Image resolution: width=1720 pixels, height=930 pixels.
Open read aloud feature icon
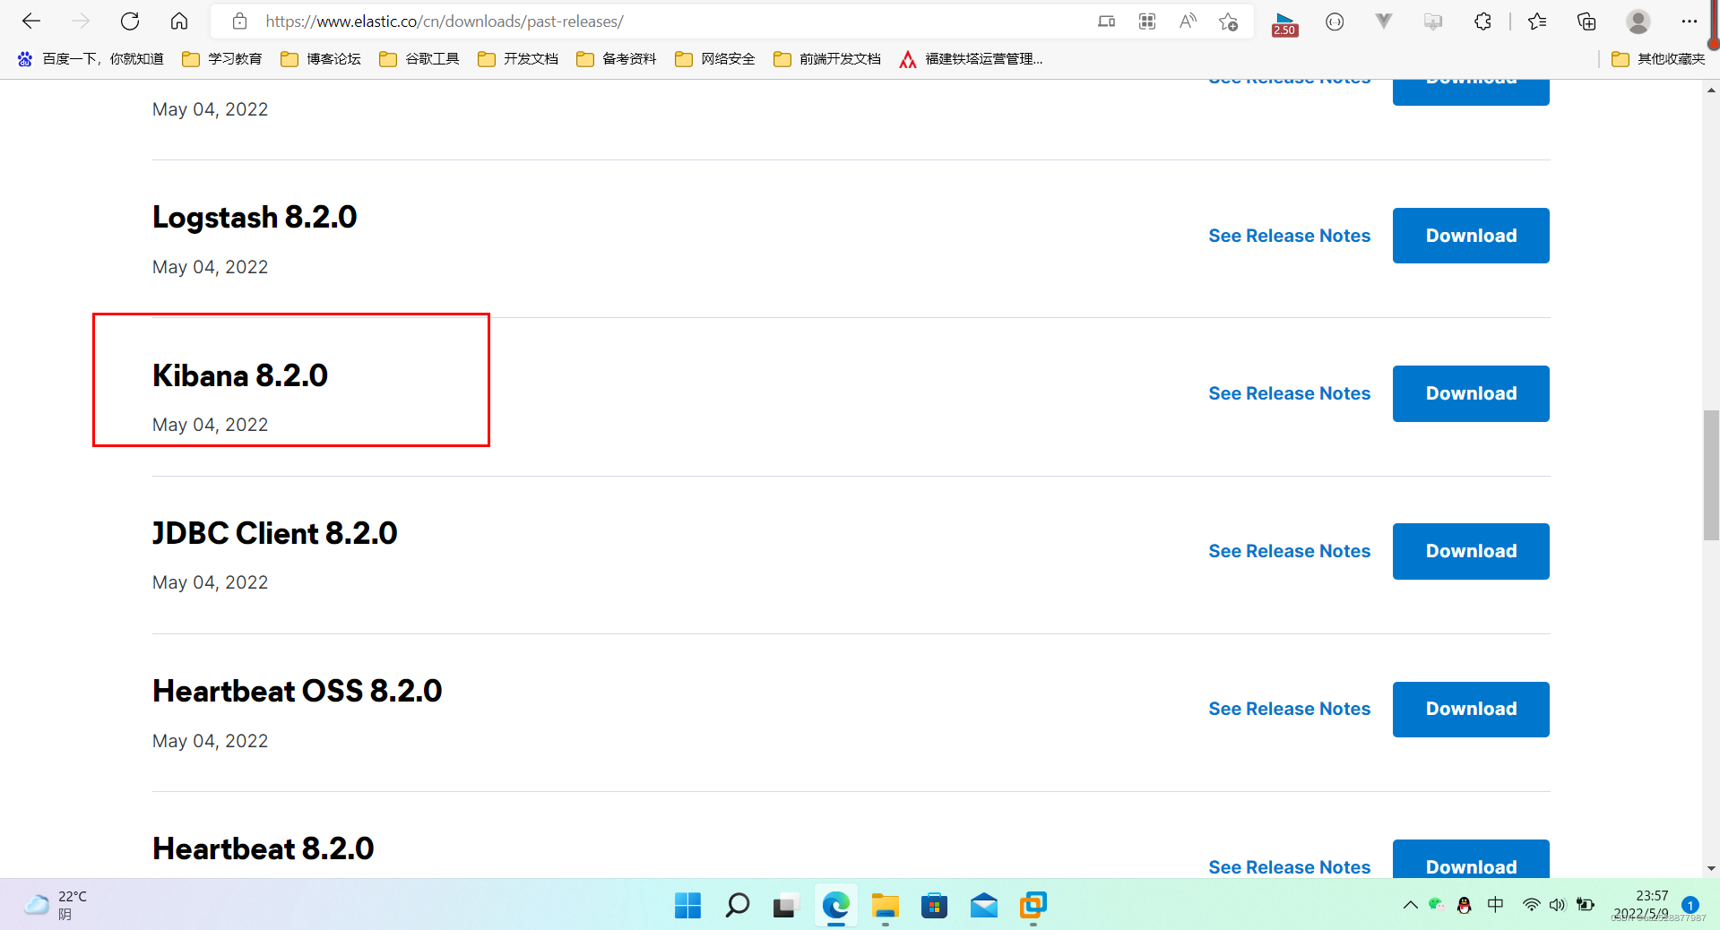click(x=1188, y=22)
